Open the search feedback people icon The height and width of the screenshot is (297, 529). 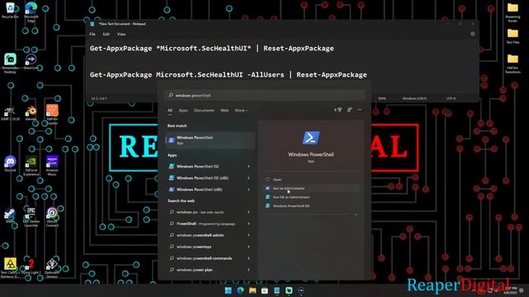click(x=350, y=110)
